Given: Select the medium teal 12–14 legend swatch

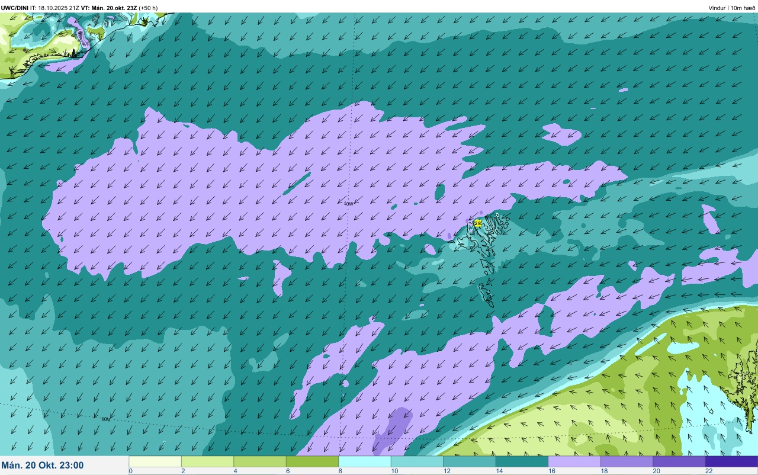Looking at the screenshot, I should click(470, 461).
